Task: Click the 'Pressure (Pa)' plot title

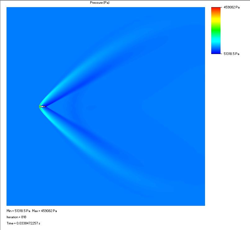Action: point(100,2)
